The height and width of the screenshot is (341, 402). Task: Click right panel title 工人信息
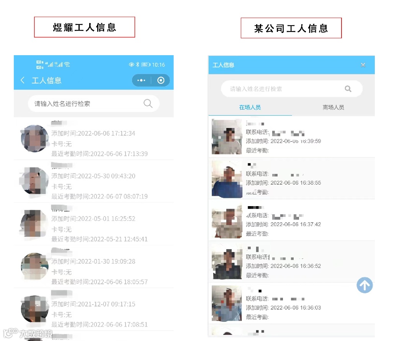coord(223,65)
